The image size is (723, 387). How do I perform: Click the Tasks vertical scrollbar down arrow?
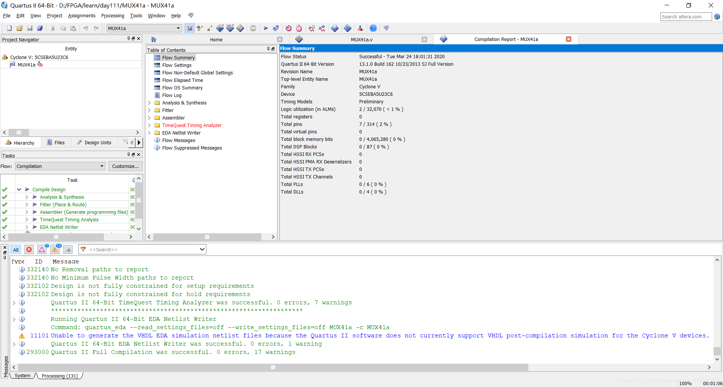click(x=139, y=228)
